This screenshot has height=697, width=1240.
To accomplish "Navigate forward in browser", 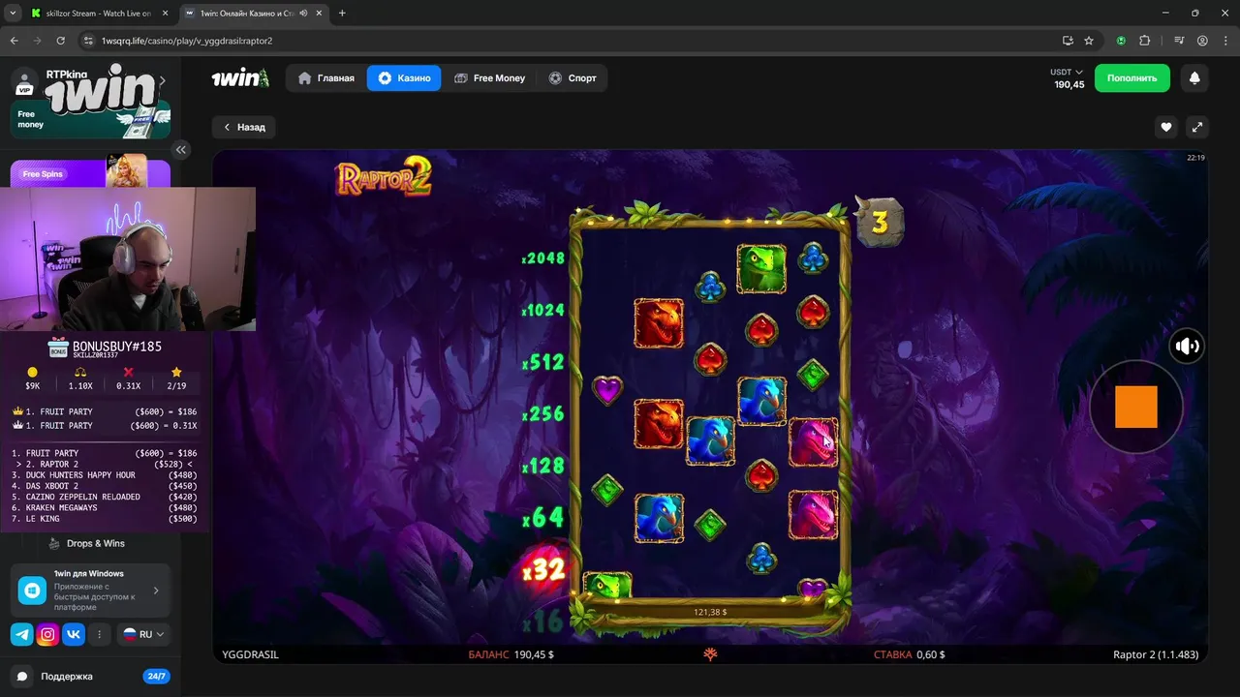I will (37, 41).
